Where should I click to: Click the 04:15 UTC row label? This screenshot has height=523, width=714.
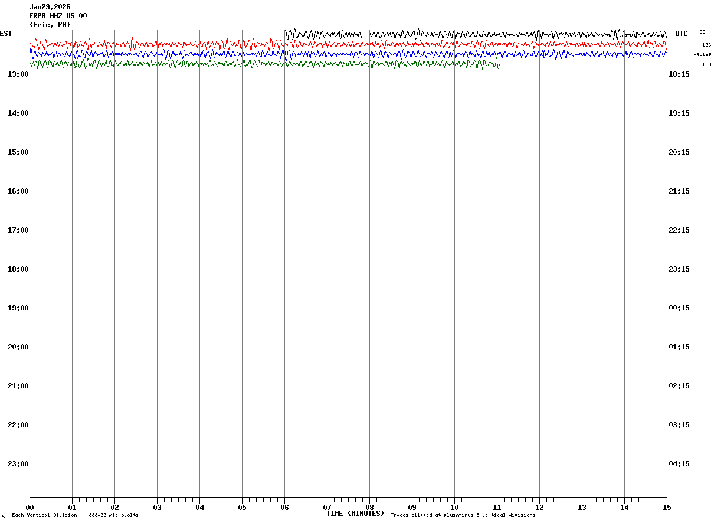point(679,463)
